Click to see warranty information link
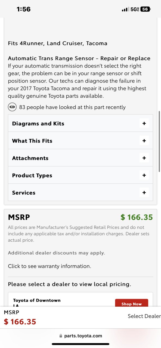Viewport: 161px width, 348px height. point(50,266)
